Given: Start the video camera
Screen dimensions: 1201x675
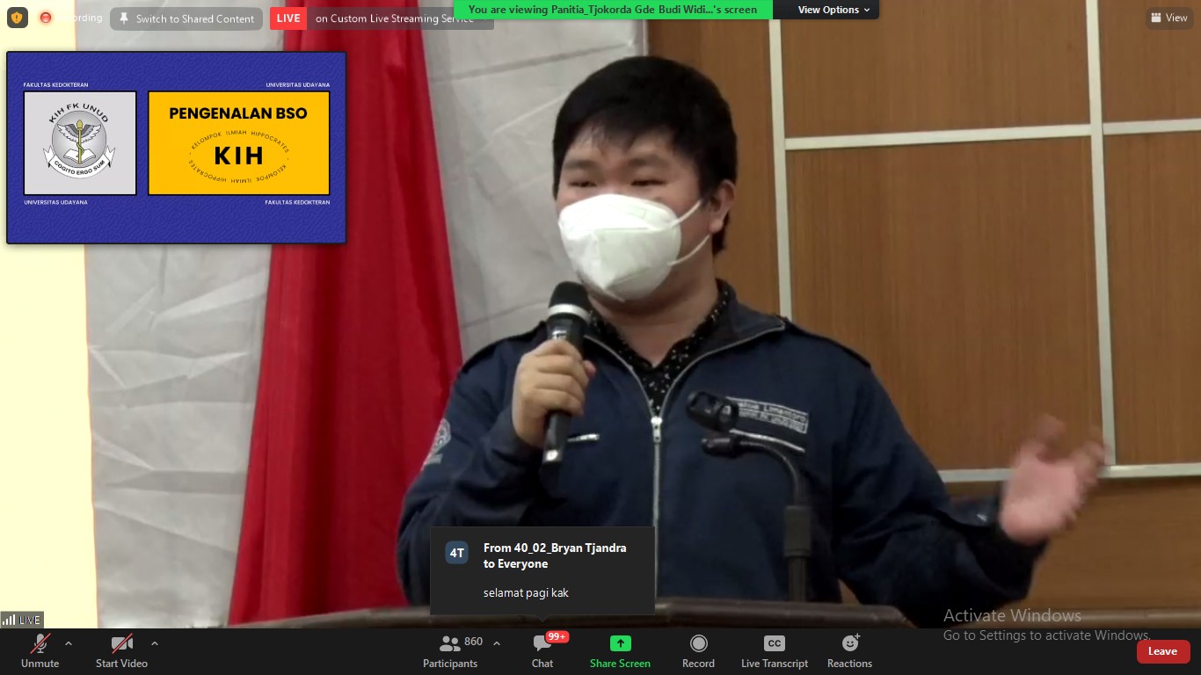Looking at the screenshot, I should pyautogui.click(x=121, y=651).
